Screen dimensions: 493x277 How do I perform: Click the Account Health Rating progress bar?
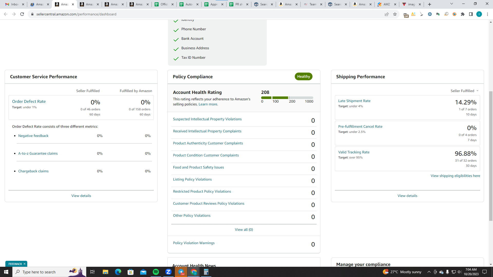tap(287, 98)
